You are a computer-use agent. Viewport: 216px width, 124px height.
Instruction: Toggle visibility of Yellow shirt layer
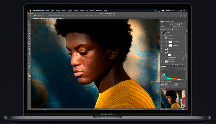click(x=161, y=61)
